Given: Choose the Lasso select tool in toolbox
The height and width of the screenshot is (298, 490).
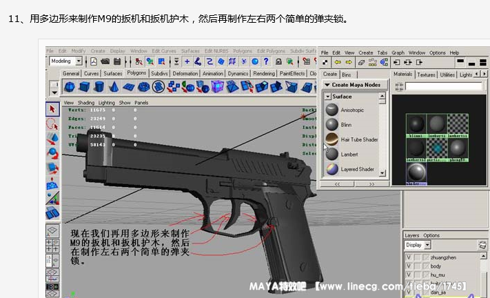Looking at the screenshot, I should click(52, 124).
